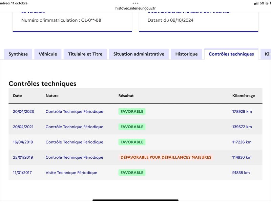This screenshot has height=203, width=271.
Task: Switch to the Véhicule tab
Action: pyautogui.click(x=48, y=54)
